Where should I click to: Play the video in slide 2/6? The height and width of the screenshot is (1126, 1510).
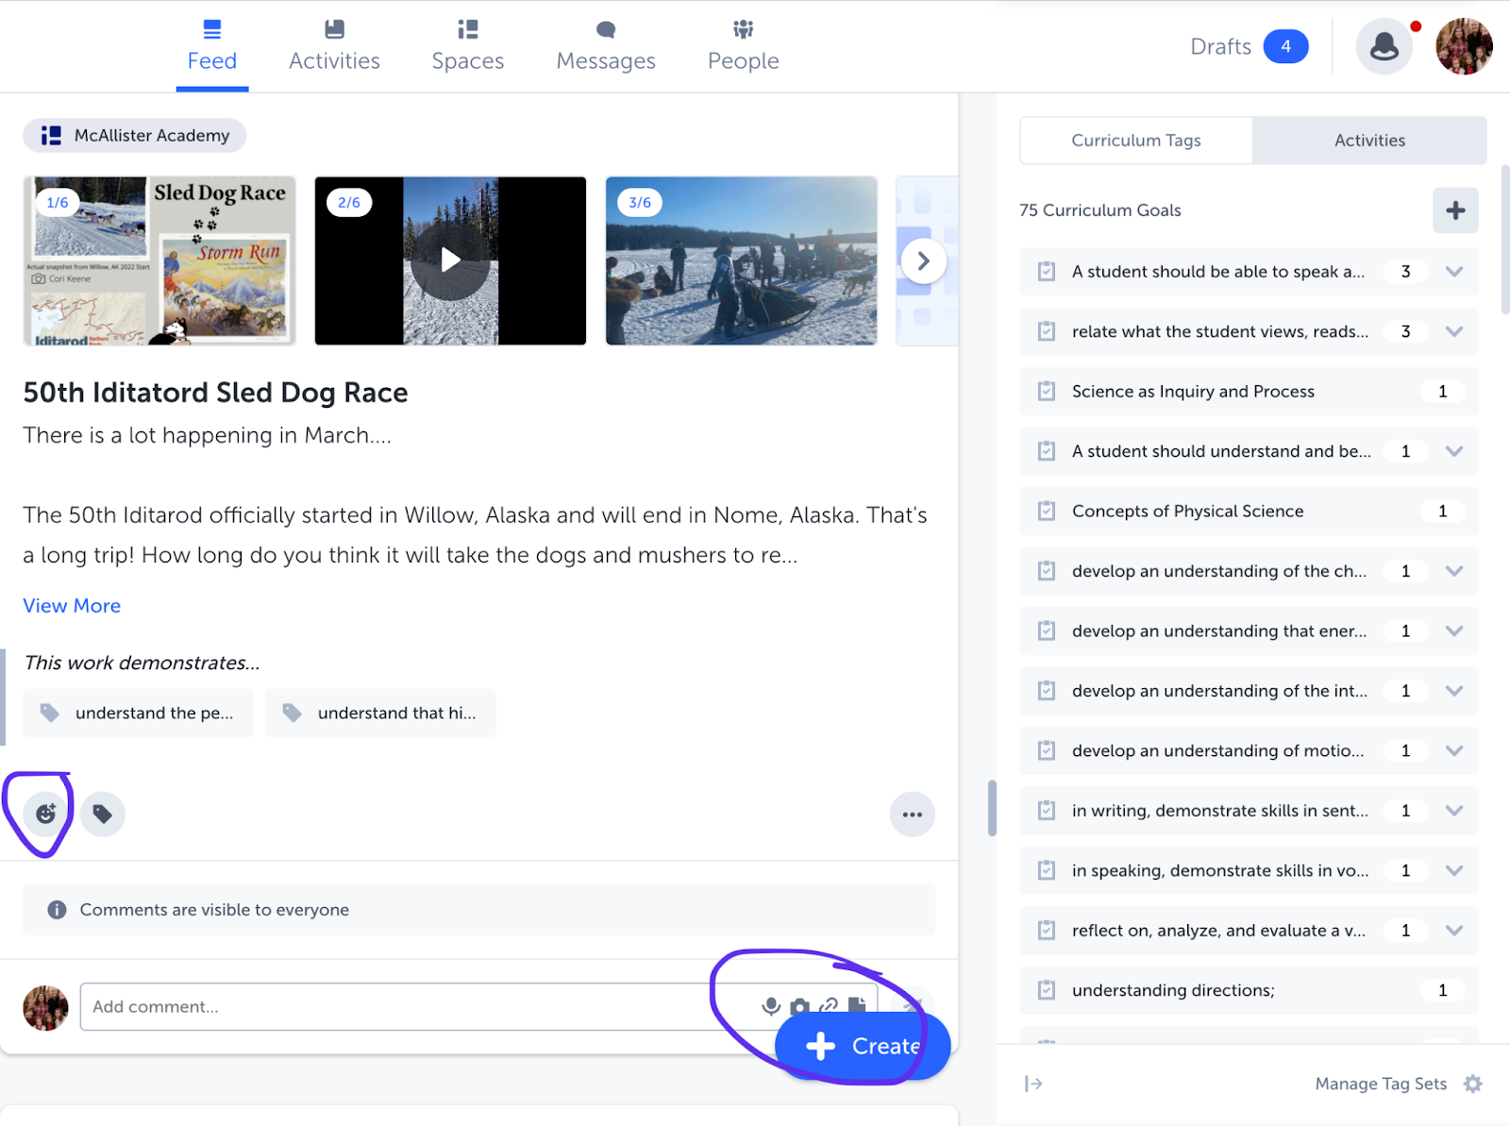[450, 260]
